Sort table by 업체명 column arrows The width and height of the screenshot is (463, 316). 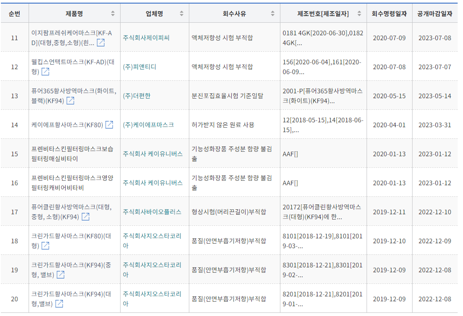[182, 13]
